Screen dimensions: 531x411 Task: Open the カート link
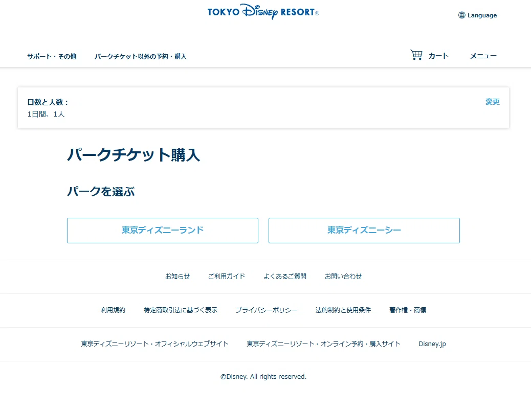[438, 56]
